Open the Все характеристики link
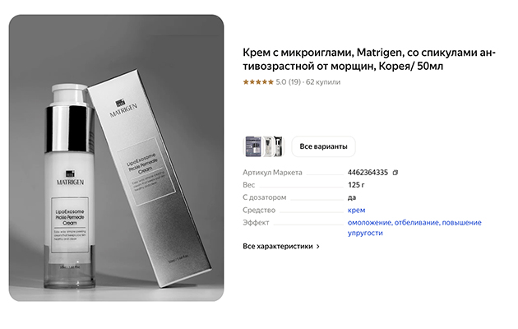The height and width of the screenshot is (329, 518). 278,247
